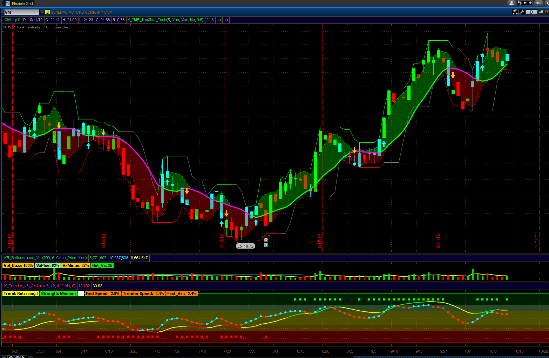The height and width of the screenshot is (358, 549).
Task: Click the D: 10/11/12 date value
Action: coord(33,20)
